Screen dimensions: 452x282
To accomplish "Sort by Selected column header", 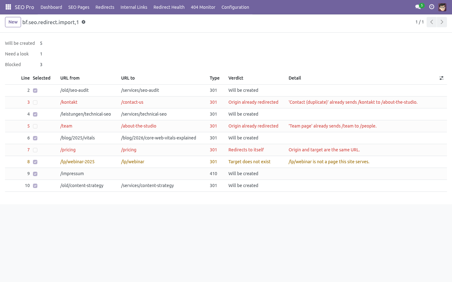I will pyautogui.click(x=41, y=78).
